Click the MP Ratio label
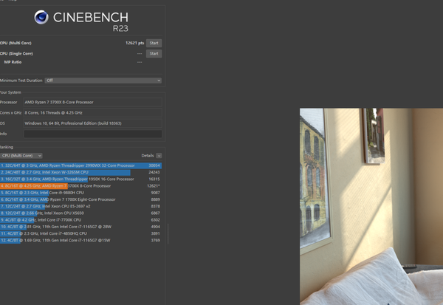443x305 pixels. click(13, 62)
